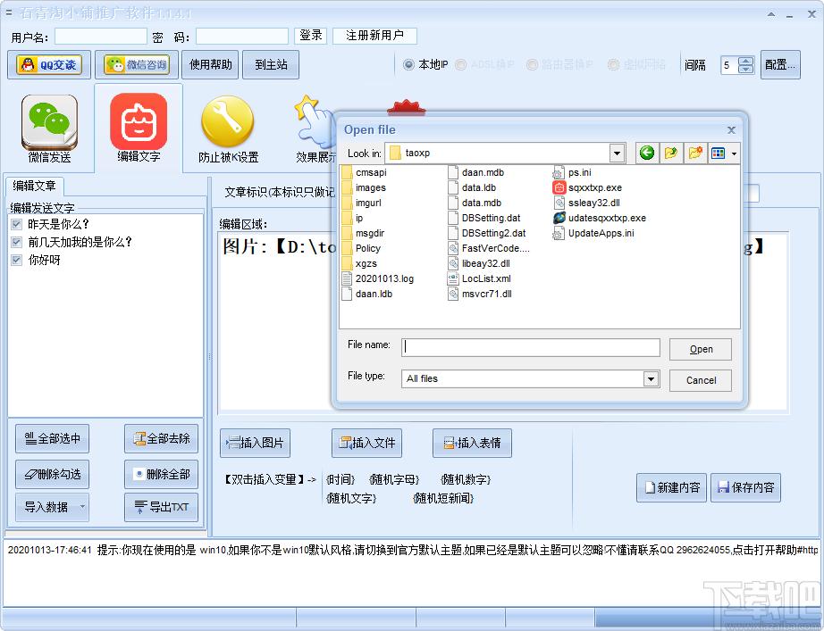Viewport: 824px width, 631px height.
Task: Select the ip folder
Action: [353, 219]
